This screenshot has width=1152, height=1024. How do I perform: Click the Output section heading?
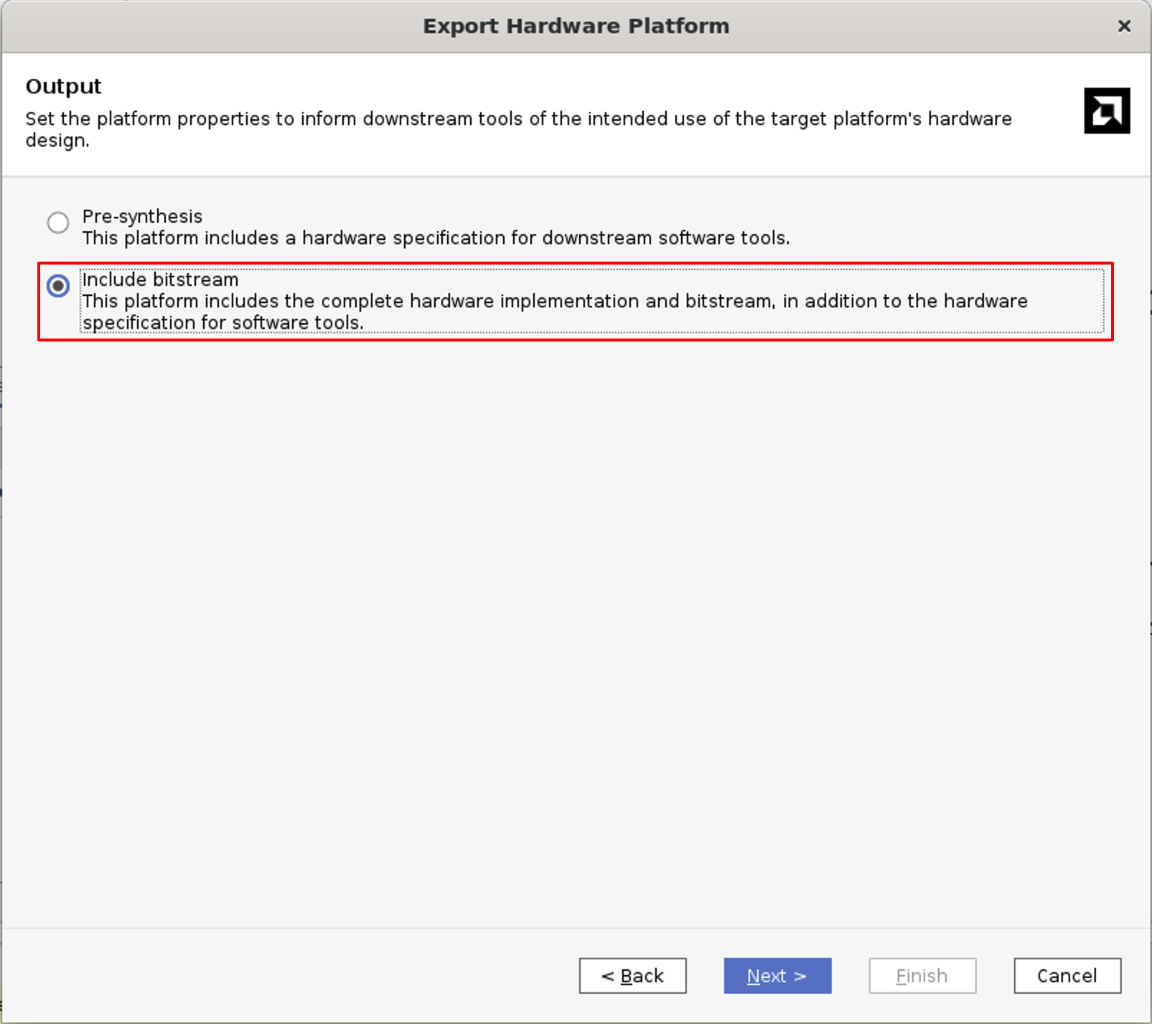click(x=63, y=85)
